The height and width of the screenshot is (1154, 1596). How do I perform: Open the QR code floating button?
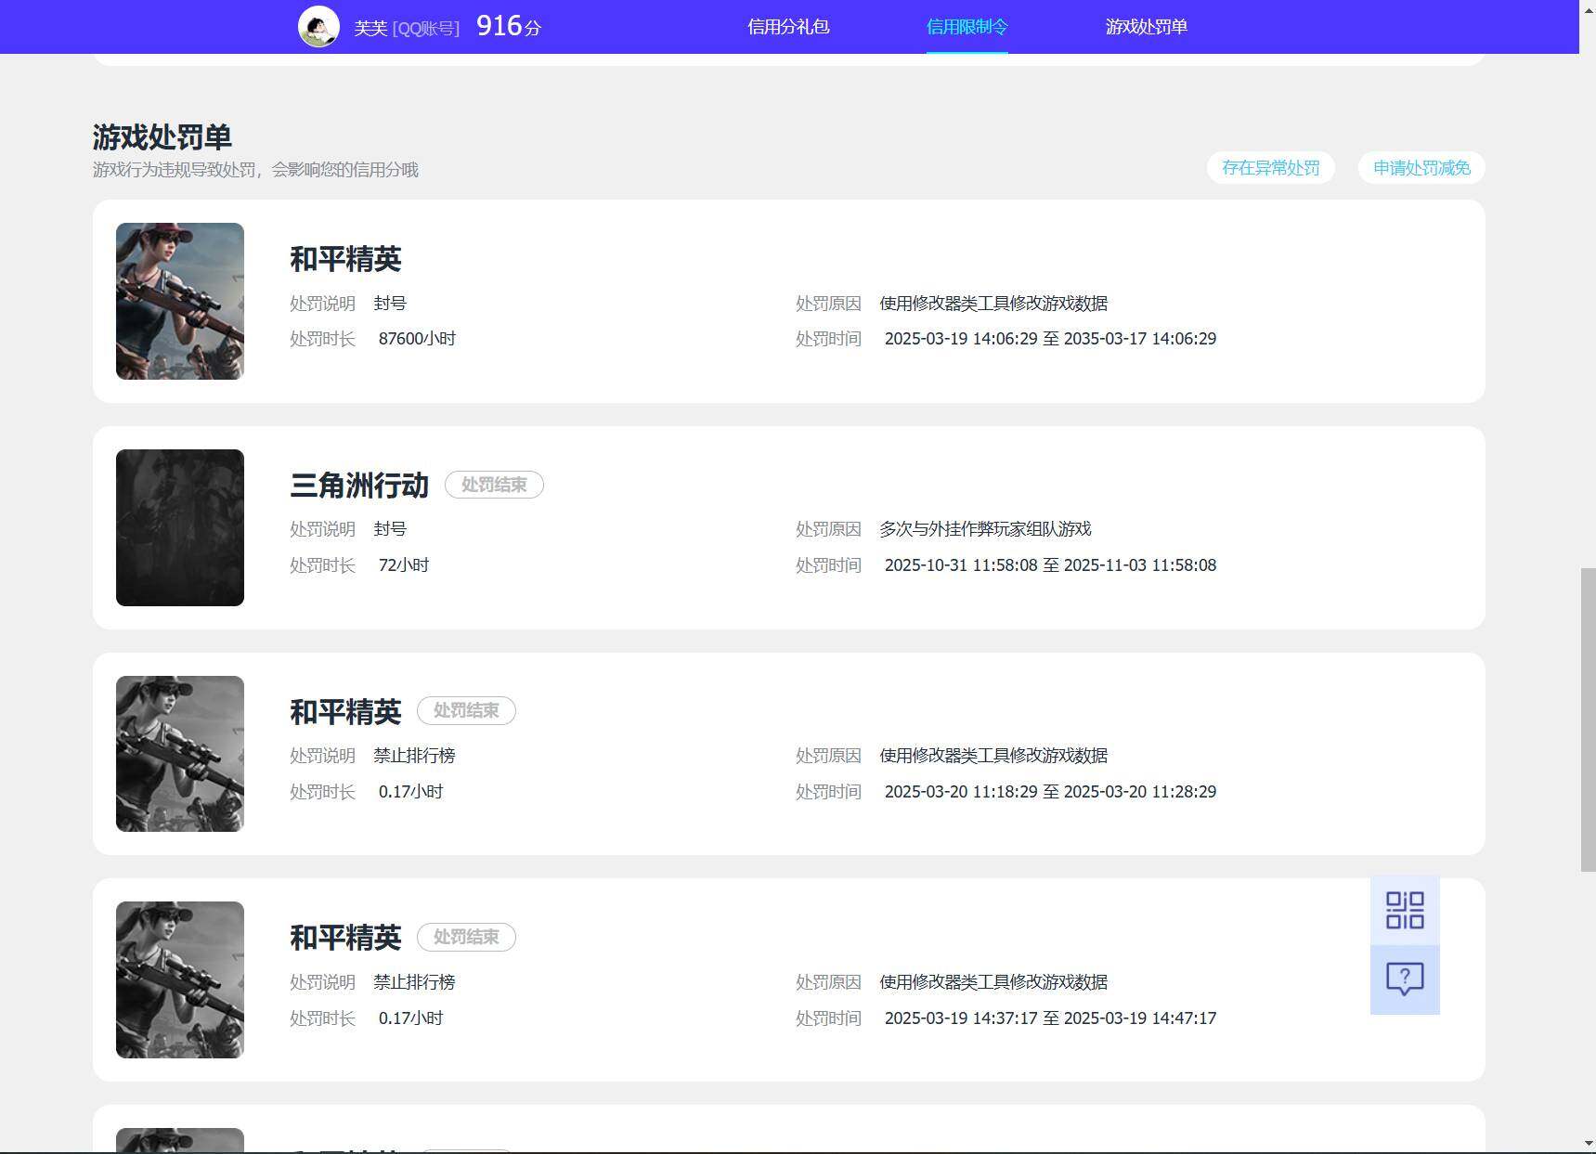point(1405,911)
